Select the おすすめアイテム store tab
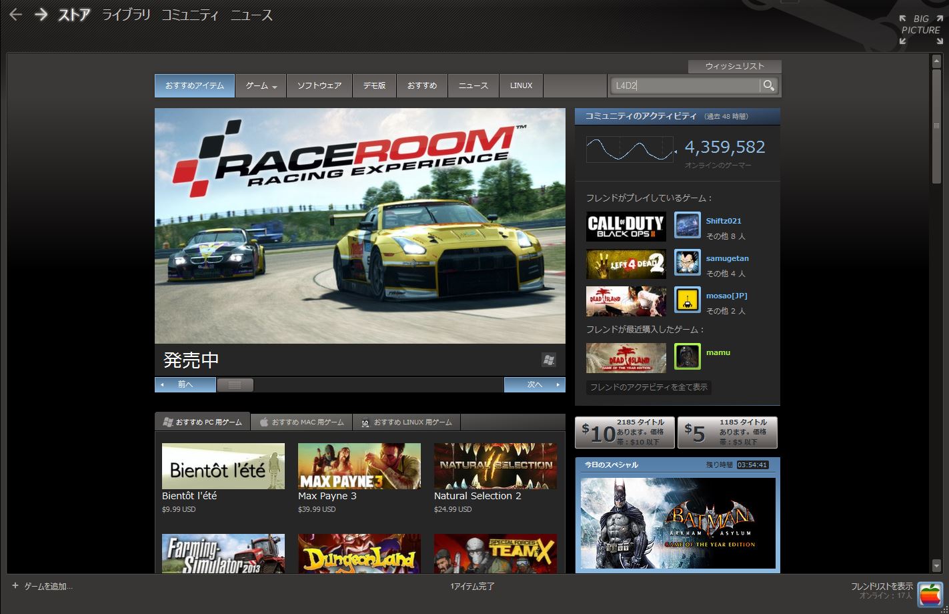 pos(195,85)
